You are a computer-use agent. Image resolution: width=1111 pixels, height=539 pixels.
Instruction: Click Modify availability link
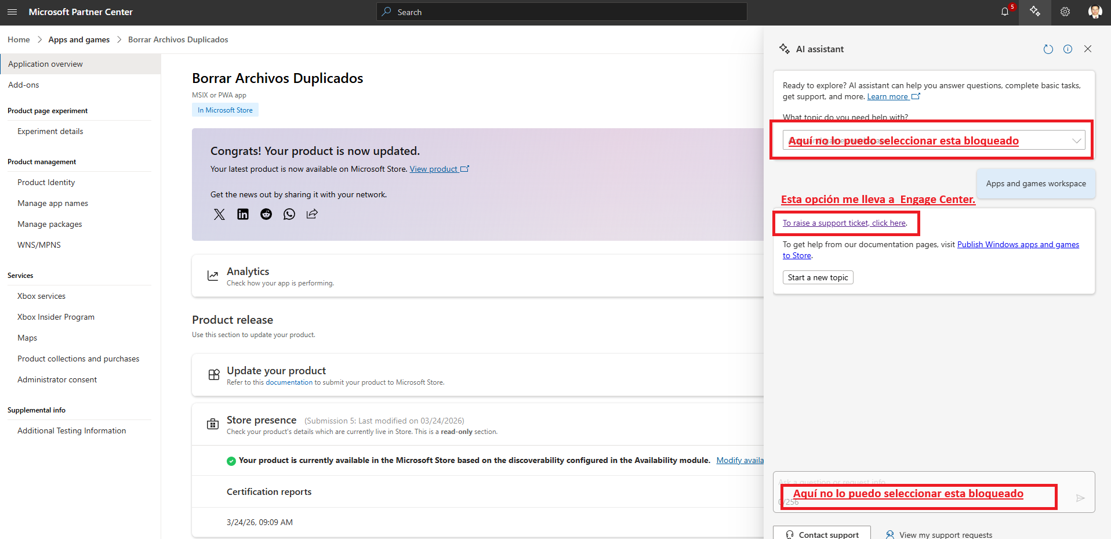(x=740, y=460)
